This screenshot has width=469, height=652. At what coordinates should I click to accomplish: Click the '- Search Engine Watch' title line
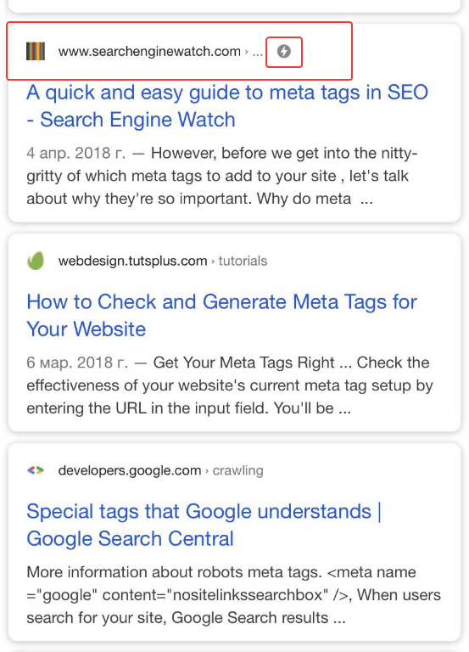(x=131, y=120)
